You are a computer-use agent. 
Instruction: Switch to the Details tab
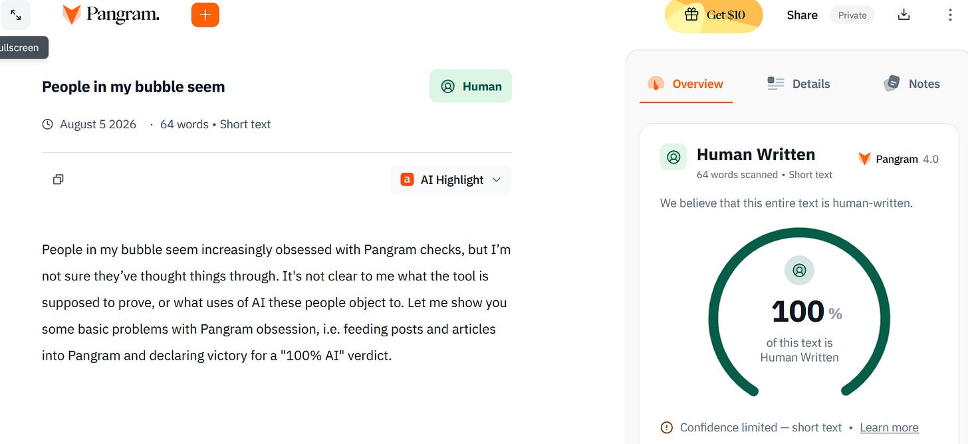pyautogui.click(x=798, y=84)
